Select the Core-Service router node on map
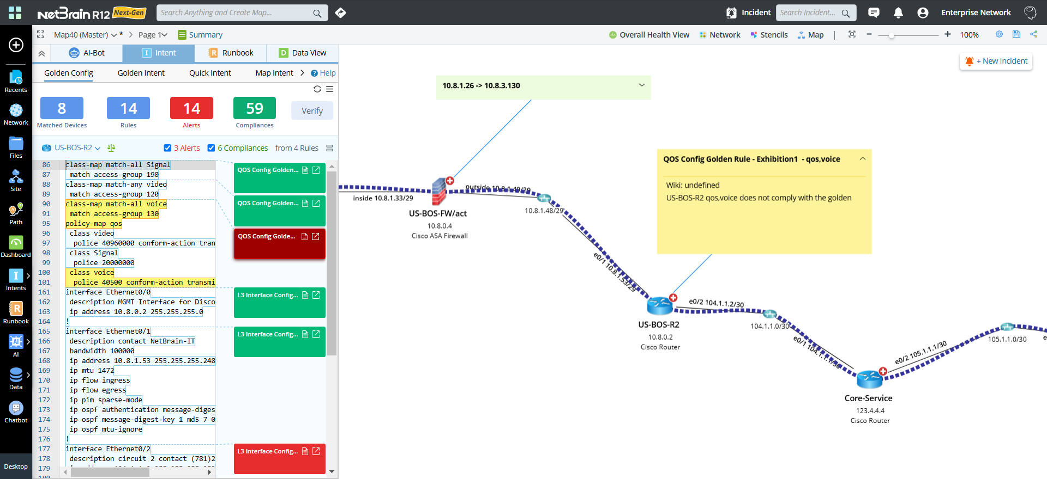Screen dimensions: 1047x479 pyautogui.click(x=869, y=379)
